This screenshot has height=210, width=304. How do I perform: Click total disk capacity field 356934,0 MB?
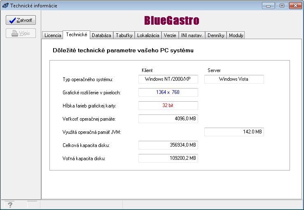pos(168,145)
